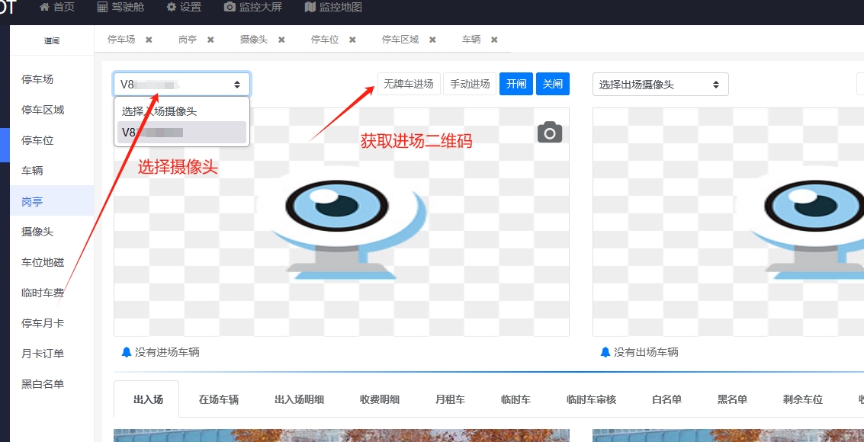
Task: Select 停车区域 in the sidebar
Action: tap(52, 110)
